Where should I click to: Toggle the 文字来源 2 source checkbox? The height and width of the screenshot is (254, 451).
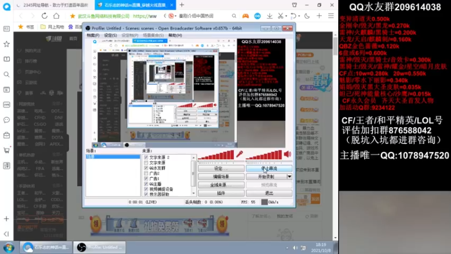146,157
